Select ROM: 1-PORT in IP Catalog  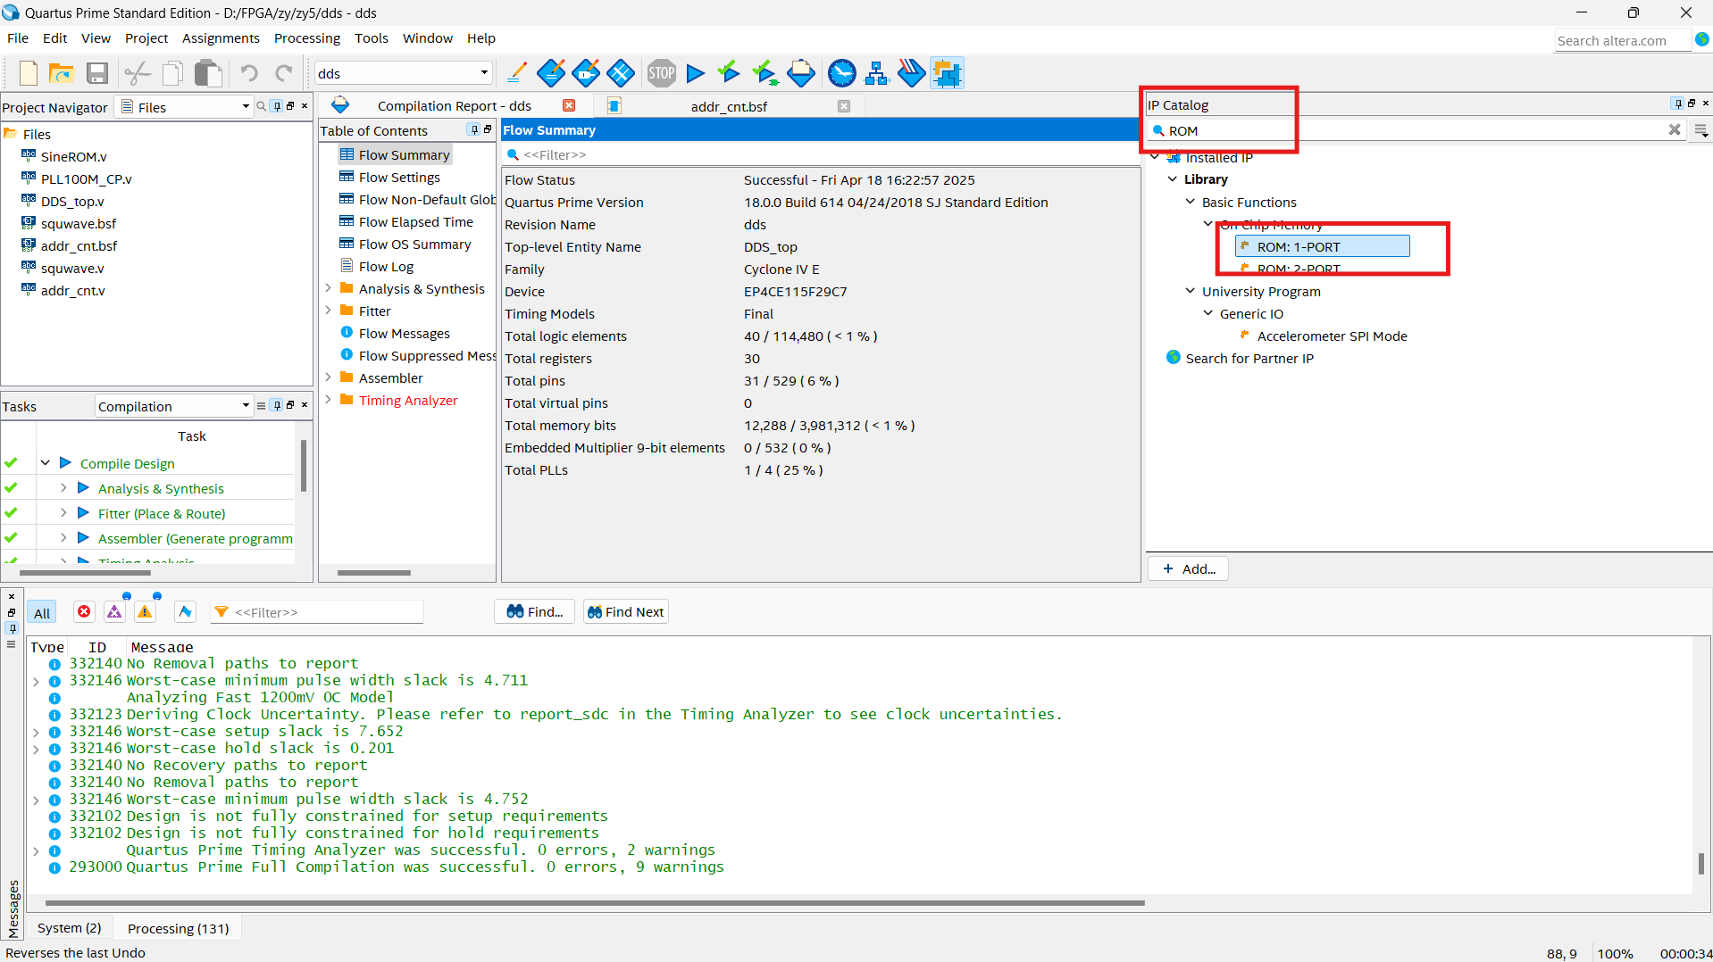pos(1322,246)
